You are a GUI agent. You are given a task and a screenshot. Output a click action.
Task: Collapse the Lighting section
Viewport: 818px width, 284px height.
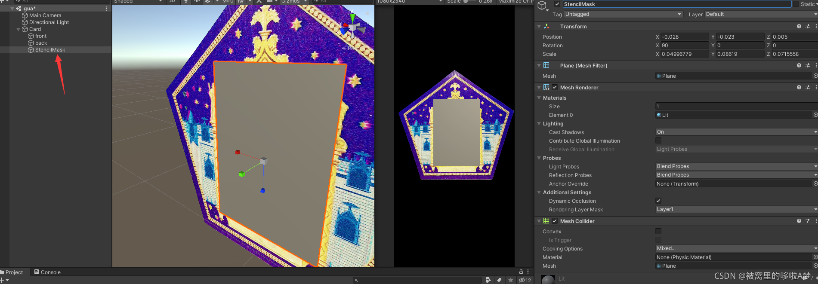click(539, 124)
